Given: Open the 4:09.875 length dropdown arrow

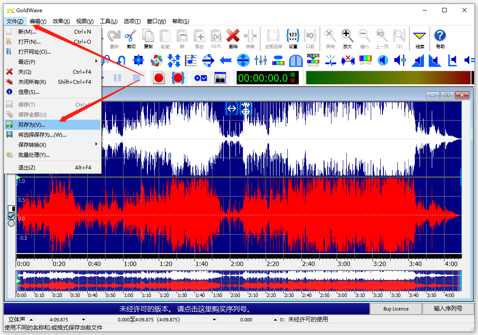Looking at the screenshot, I should coord(83,320).
